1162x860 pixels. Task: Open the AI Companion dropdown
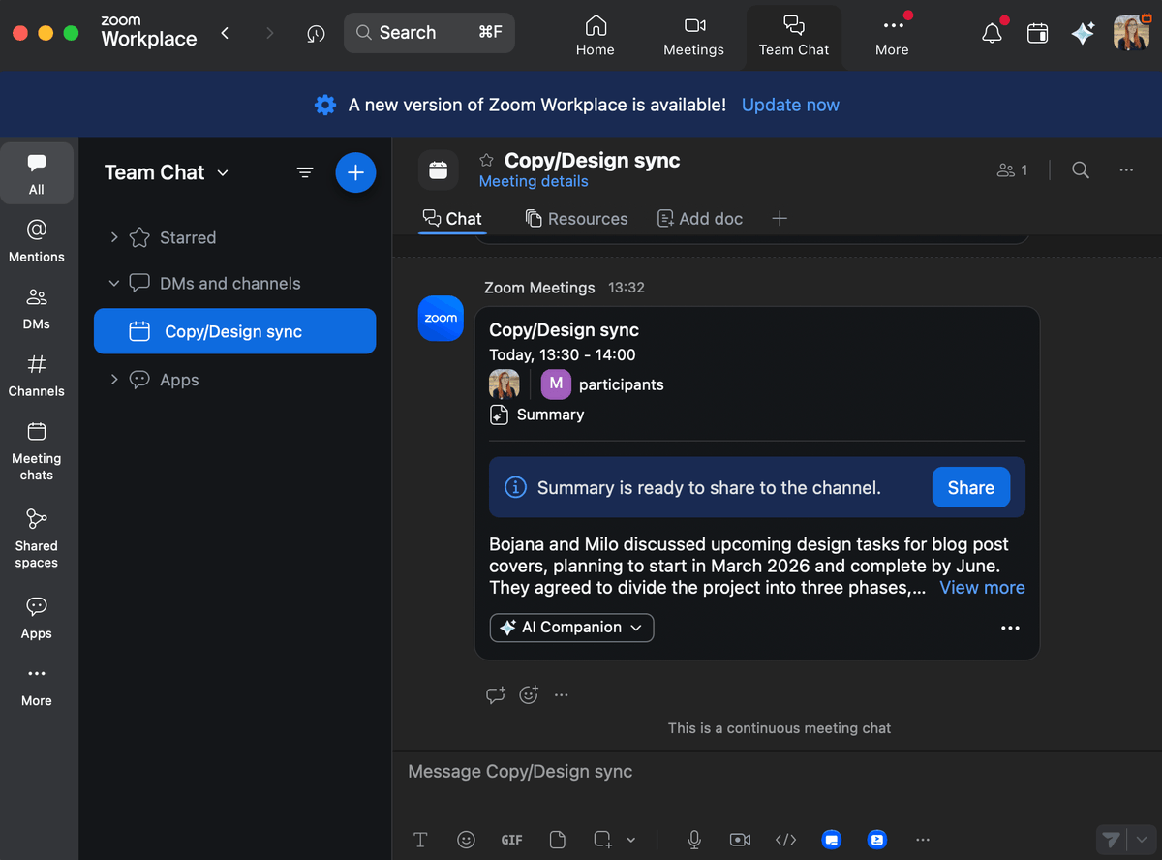point(571,628)
